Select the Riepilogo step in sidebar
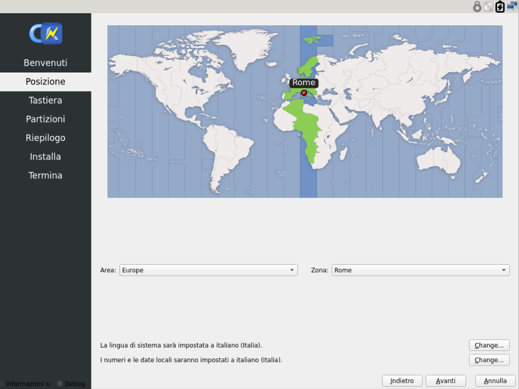Image resolution: width=519 pixels, height=389 pixels. (45, 138)
